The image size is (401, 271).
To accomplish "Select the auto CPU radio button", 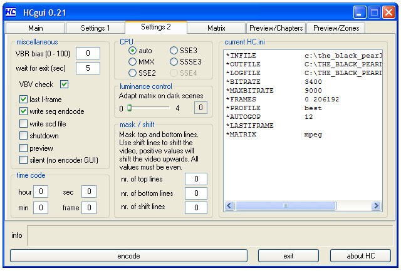I will coord(132,51).
